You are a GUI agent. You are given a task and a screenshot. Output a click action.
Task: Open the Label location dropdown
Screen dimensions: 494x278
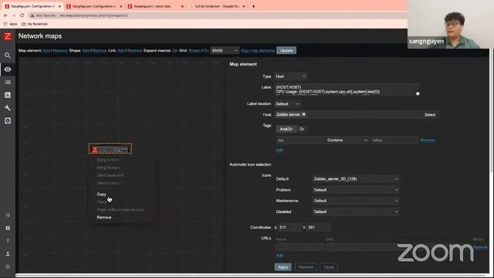click(x=287, y=103)
